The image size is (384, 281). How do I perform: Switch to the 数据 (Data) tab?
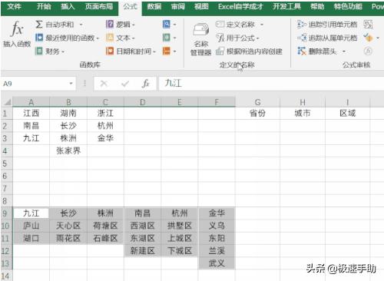pyautogui.click(x=154, y=6)
